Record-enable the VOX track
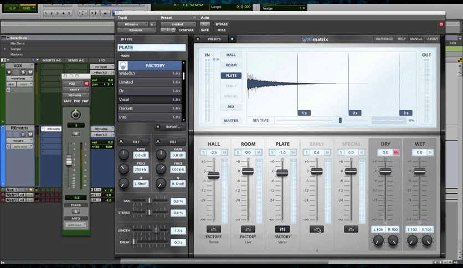The width and height of the screenshot is (463, 268). (x=9, y=72)
